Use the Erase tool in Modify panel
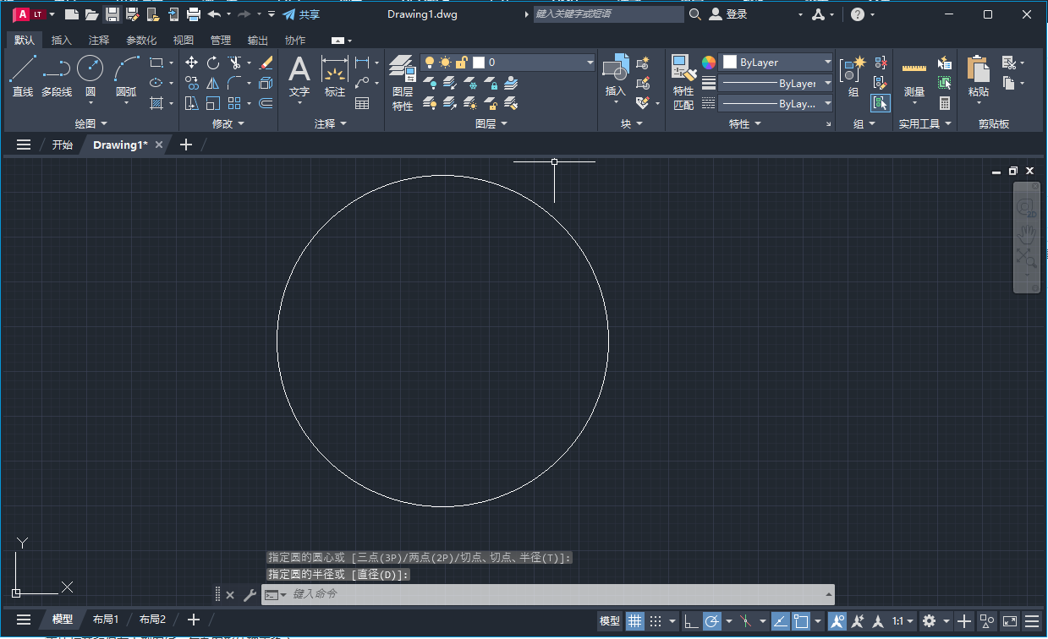 click(265, 62)
